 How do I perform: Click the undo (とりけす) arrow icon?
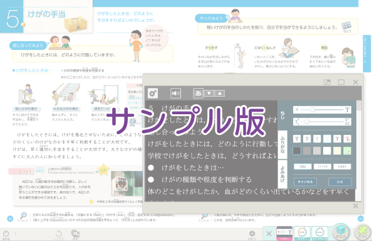coord(59,234)
